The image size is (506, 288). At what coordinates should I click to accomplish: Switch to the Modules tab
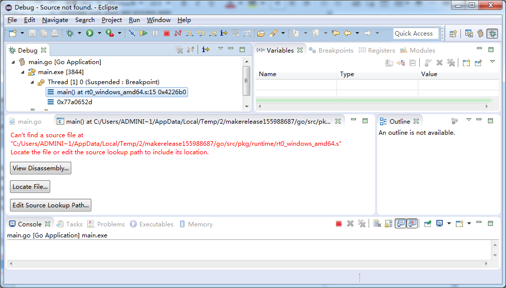click(417, 50)
